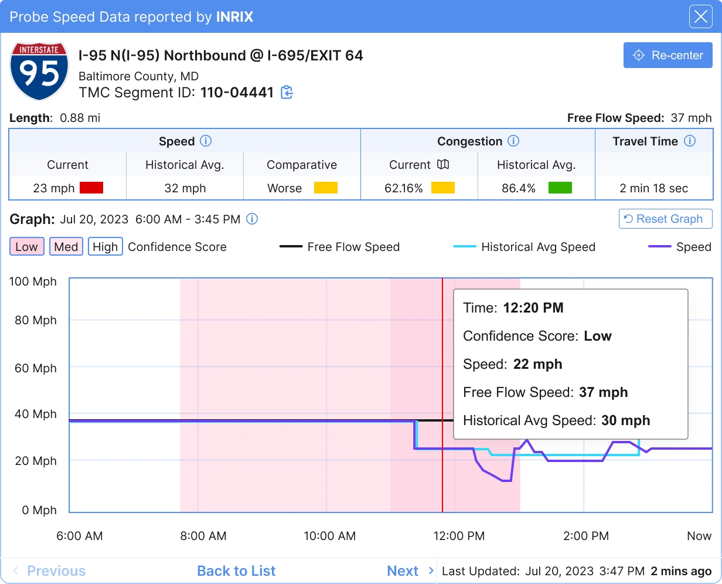
Task: Click the Reset Graph button
Action: coord(665,219)
